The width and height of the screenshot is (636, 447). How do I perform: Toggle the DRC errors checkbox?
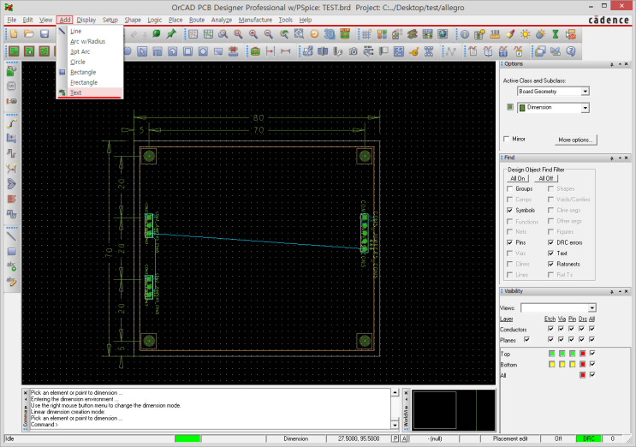[x=550, y=243]
